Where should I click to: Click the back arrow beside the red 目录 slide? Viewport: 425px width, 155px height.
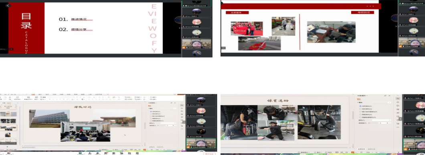tap(8, 6)
